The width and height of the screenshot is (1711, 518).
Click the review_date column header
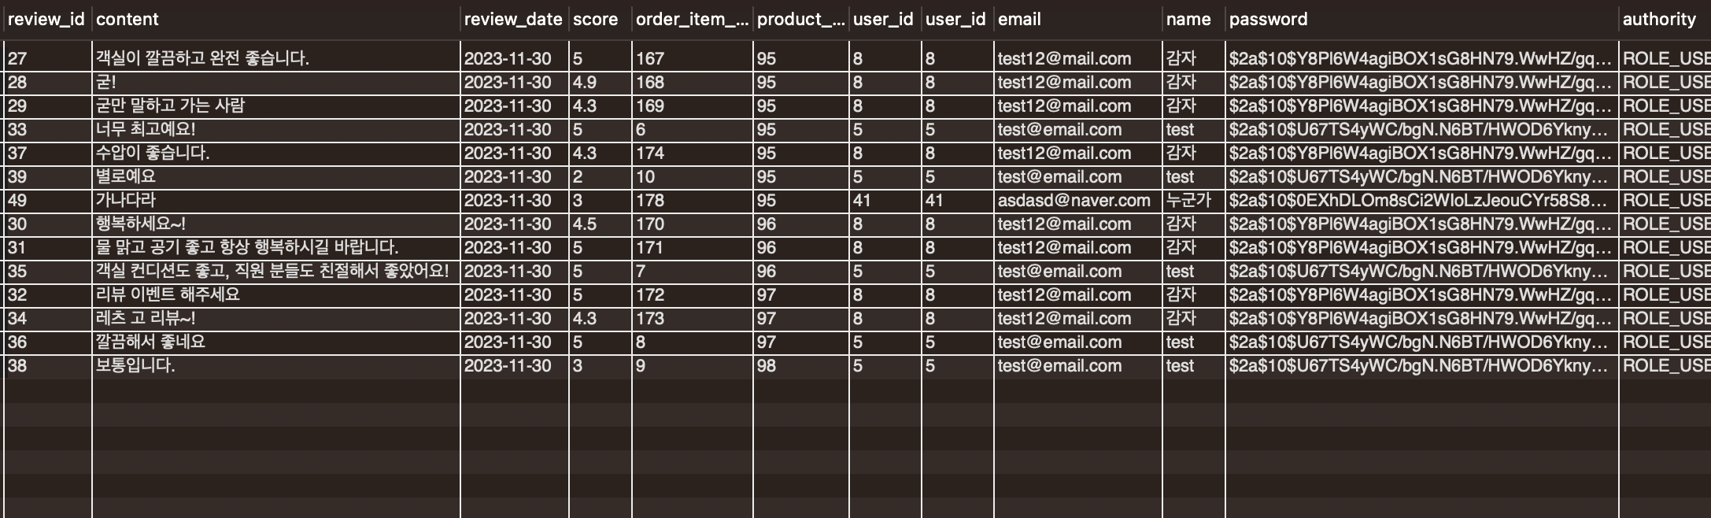(x=515, y=20)
